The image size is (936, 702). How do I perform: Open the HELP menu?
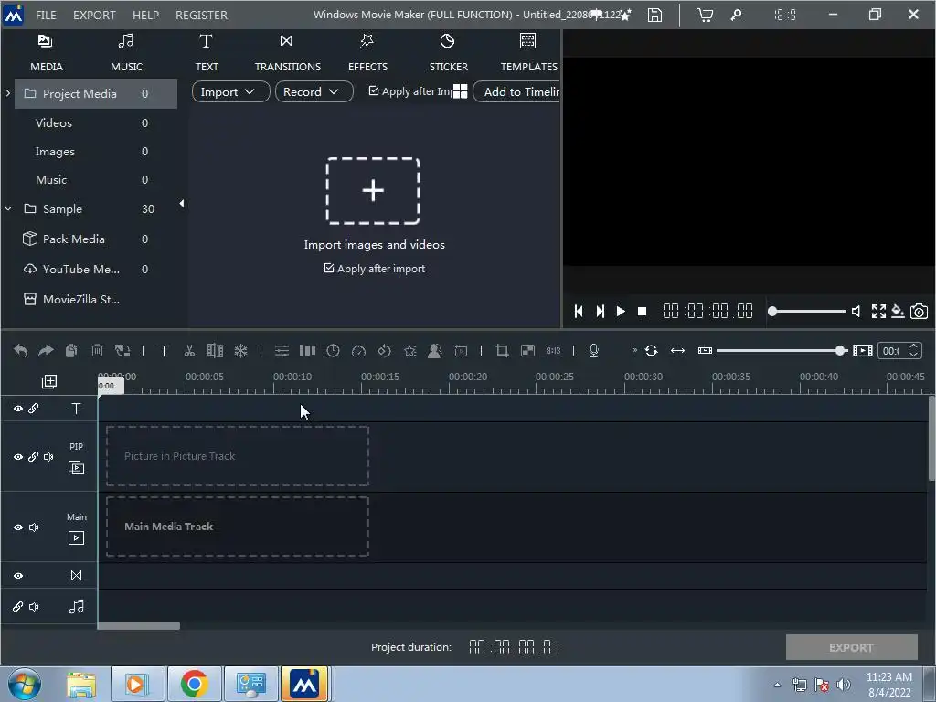pos(145,15)
